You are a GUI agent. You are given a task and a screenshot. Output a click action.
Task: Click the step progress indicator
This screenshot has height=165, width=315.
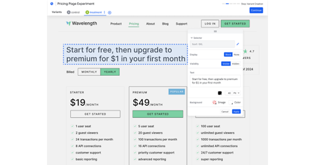tap(231, 4)
